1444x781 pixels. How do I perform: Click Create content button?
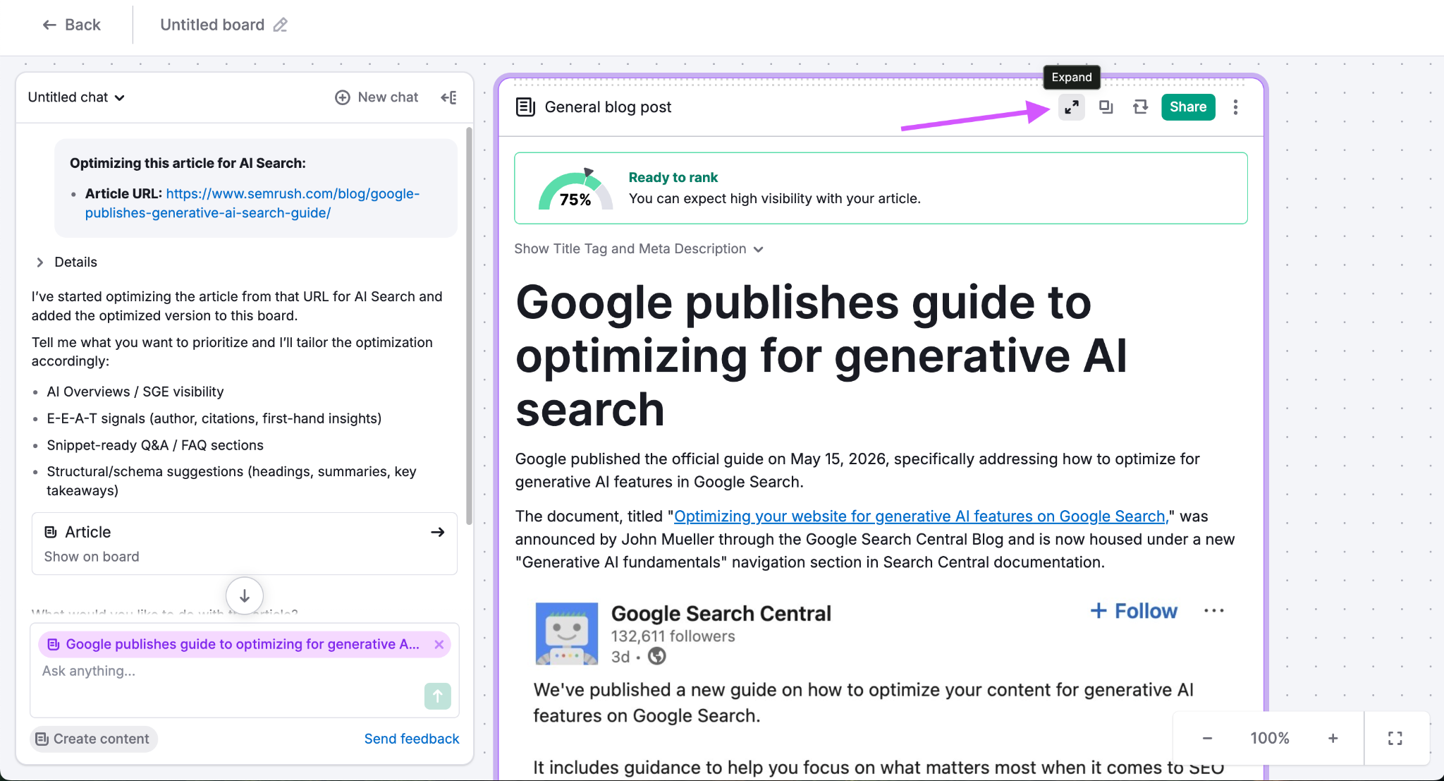94,739
